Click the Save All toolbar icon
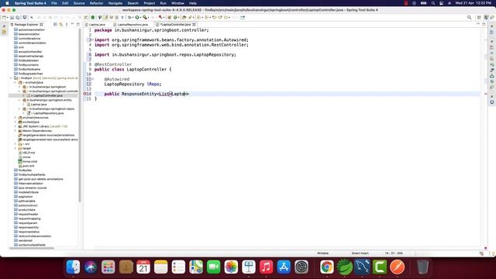 click(x=17, y=17)
